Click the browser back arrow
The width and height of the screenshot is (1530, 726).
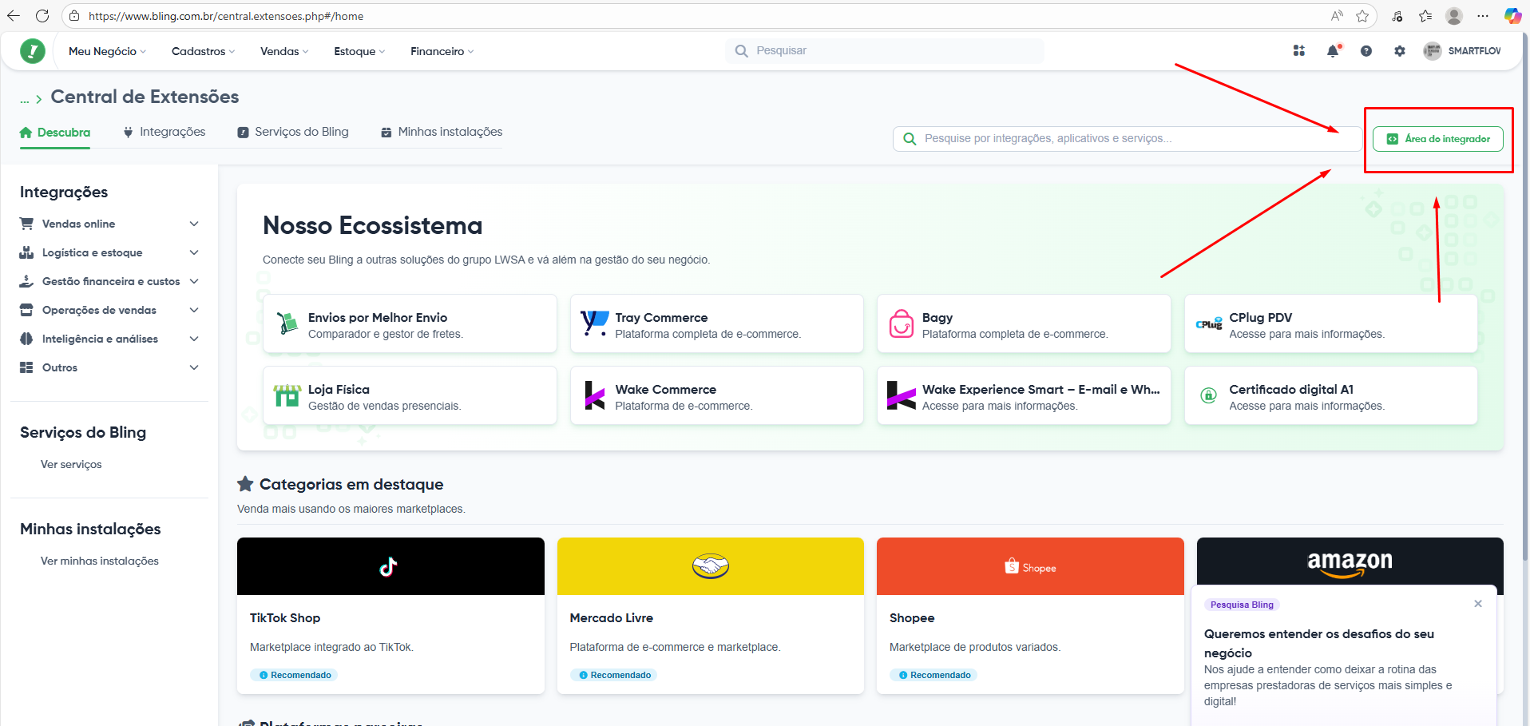[x=14, y=16]
